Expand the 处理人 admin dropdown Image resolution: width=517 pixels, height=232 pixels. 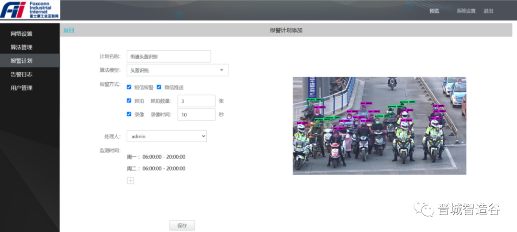167,136
